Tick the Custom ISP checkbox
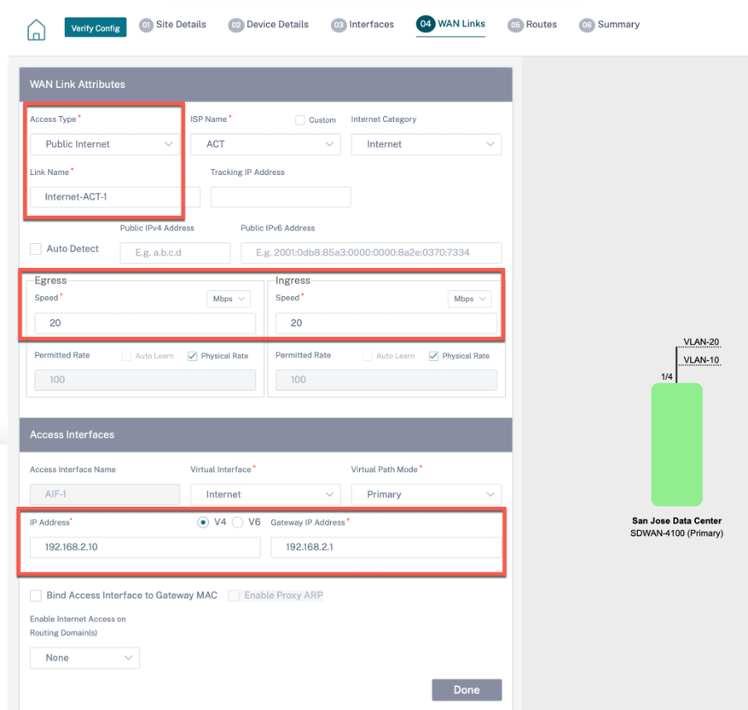The image size is (748, 710). click(300, 119)
